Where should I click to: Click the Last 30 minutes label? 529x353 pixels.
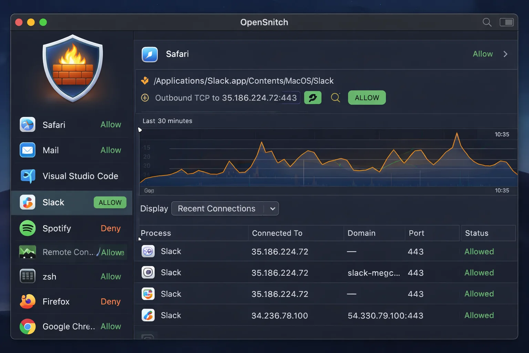tap(167, 121)
